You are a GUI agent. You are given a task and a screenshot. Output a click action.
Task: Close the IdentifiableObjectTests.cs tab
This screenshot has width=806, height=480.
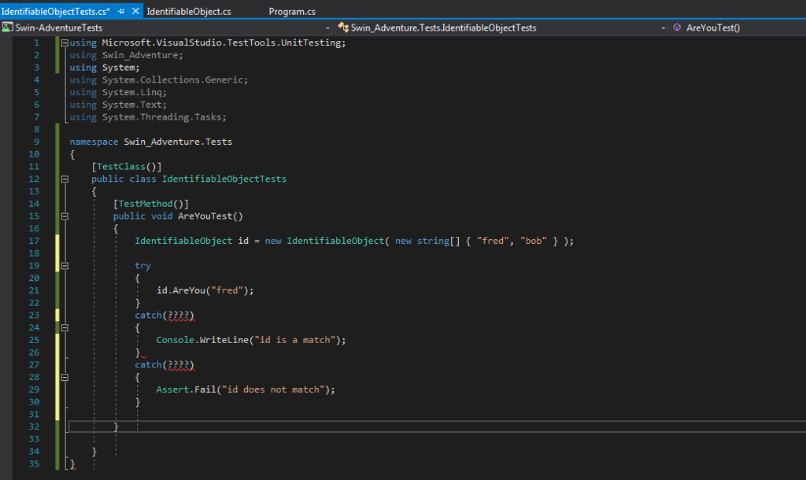tap(135, 12)
